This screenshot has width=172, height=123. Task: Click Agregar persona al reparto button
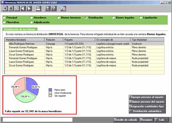click(x=147, y=97)
